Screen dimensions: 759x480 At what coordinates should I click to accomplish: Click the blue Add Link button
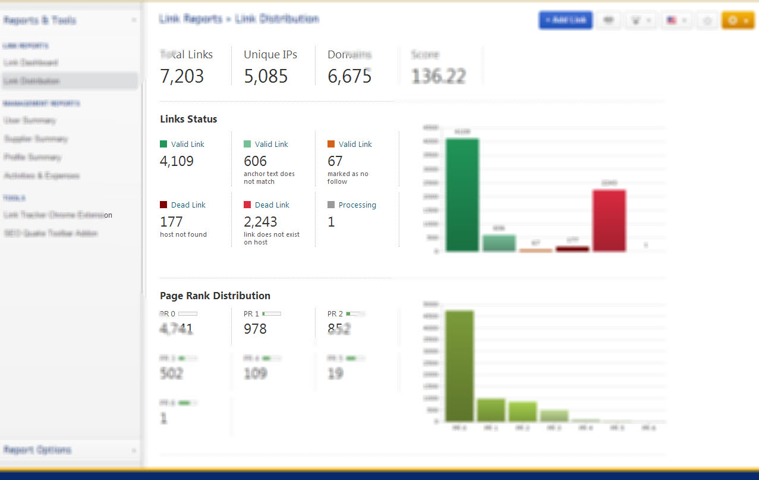pyautogui.click(x=565, y=20)
